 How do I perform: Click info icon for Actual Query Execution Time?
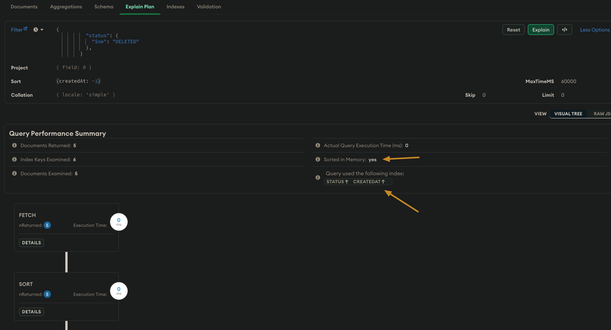318,145
